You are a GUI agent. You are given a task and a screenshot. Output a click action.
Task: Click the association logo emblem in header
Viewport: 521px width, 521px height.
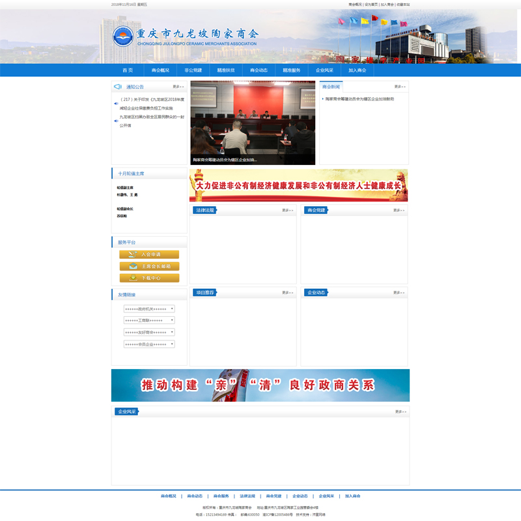pyautogui.click(x=122, y=36)
